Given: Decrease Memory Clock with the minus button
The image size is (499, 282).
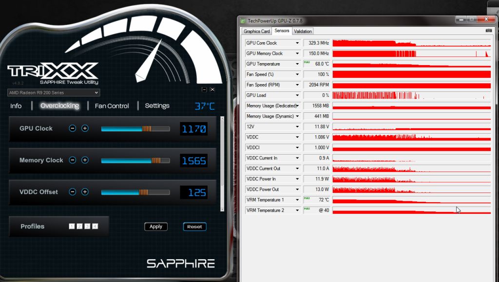Looking at the screenshot, I should click(x=73, y=160).
